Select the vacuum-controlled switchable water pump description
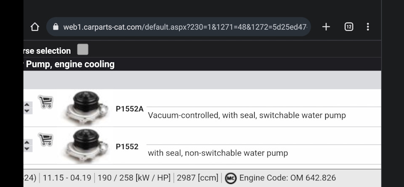Image resolution: width=404 pixels, height=187 pixels. [247, 115]
